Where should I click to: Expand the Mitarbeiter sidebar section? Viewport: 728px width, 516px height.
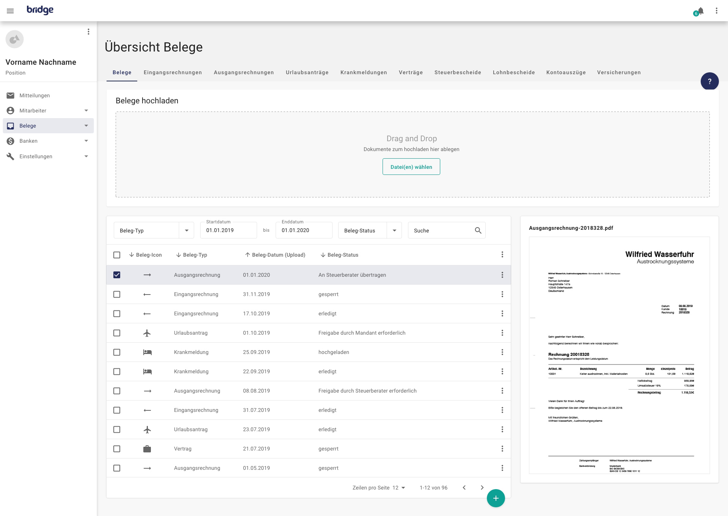click(x=86, y=111)
